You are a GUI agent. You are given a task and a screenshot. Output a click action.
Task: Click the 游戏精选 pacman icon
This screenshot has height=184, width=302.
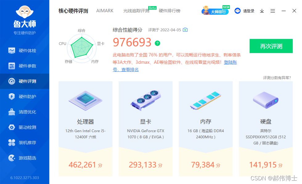click(x=12, y=158)
